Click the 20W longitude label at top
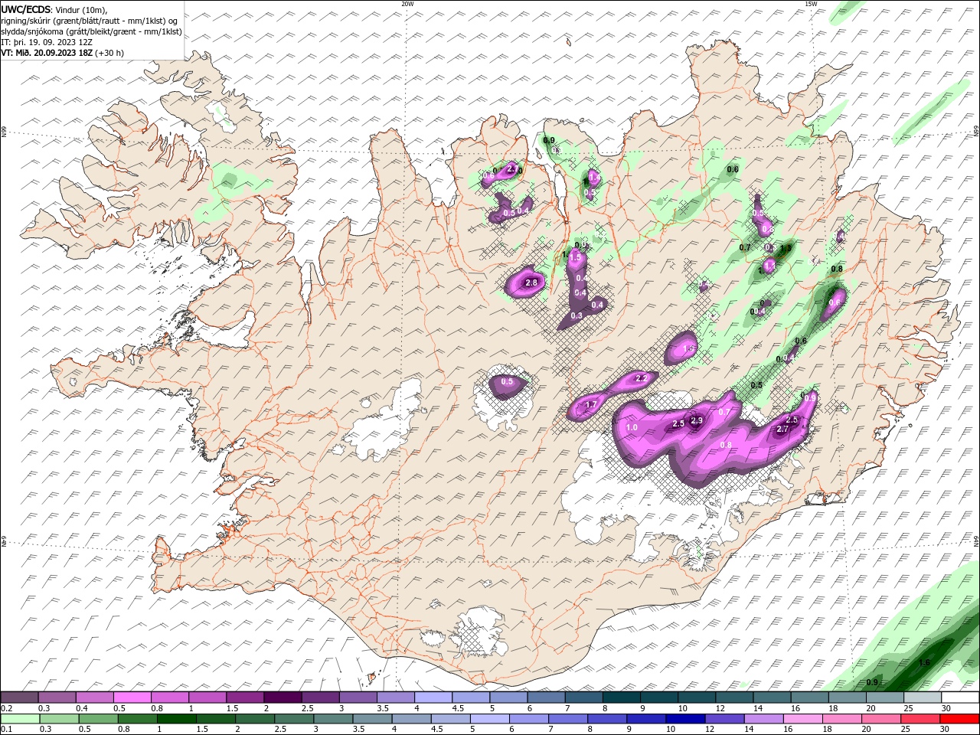This screenshot has height=735, width=980. pos(407,4)
